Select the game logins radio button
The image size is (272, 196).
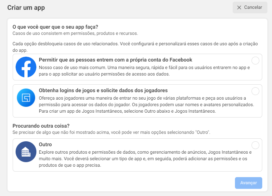pyautogui.click(x=255, y=91)
